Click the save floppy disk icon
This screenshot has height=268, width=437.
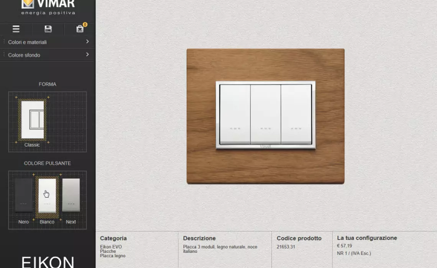coord(48,29)
